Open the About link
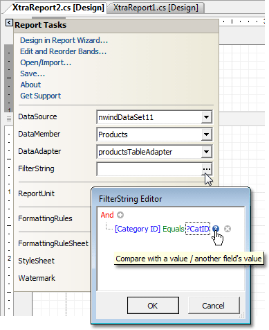Viewport: 269px width, 330px height. click(30, 85)
